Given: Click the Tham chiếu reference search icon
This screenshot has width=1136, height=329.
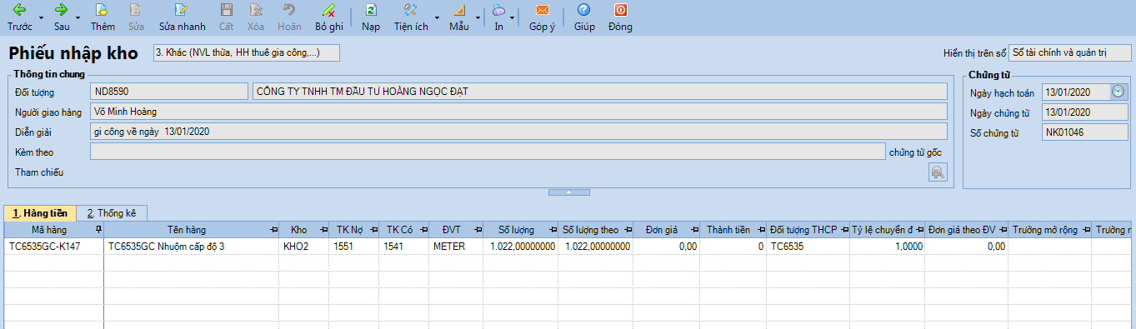Looking at the screenshot, I should pos(938,172).
